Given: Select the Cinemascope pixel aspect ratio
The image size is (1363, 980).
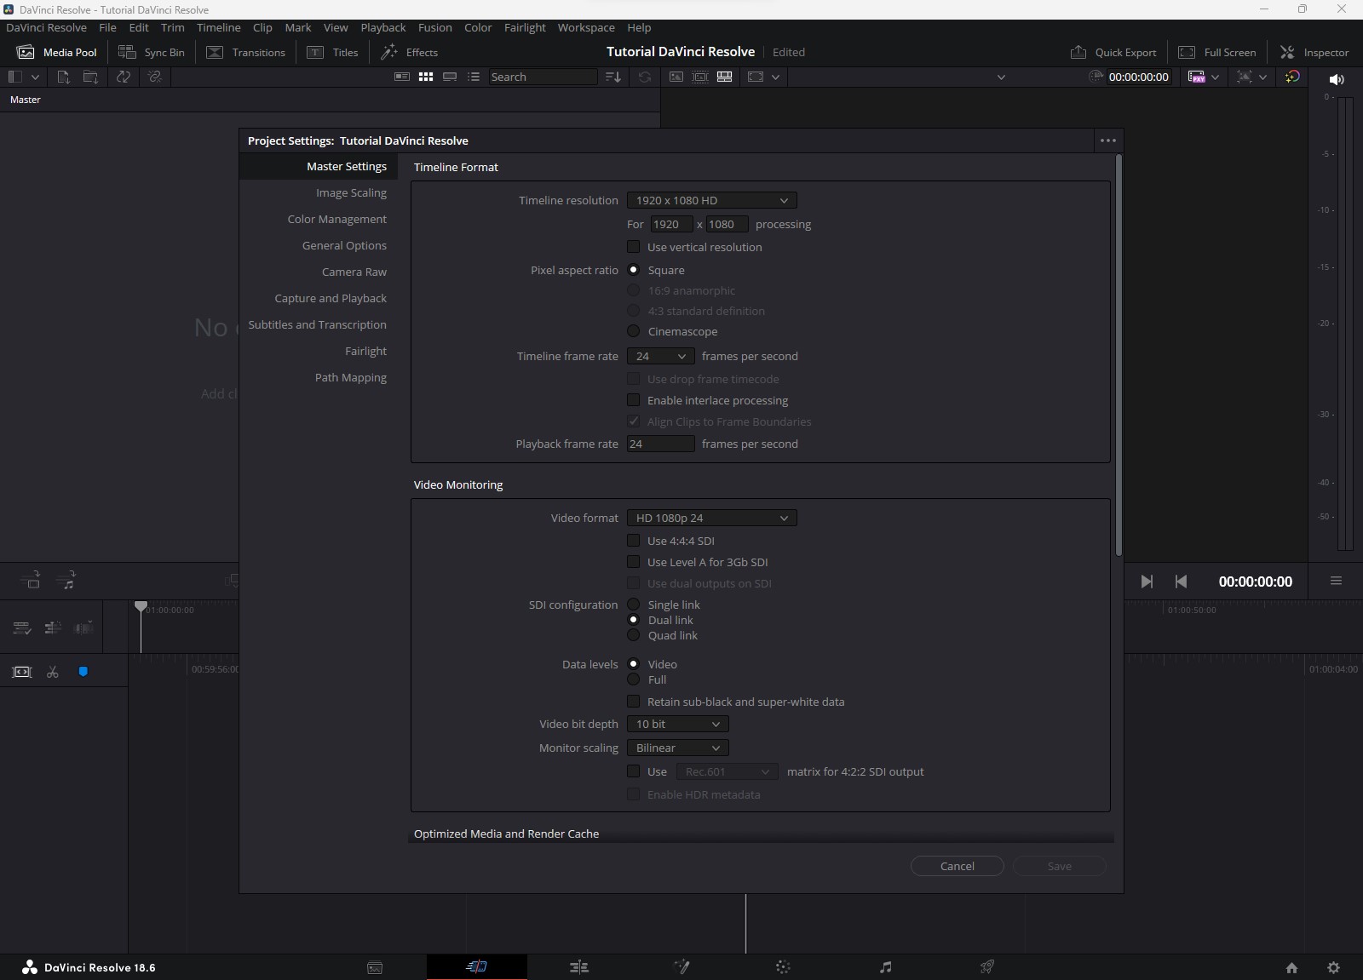Looking at the screenshot, I should pos(634,331).
